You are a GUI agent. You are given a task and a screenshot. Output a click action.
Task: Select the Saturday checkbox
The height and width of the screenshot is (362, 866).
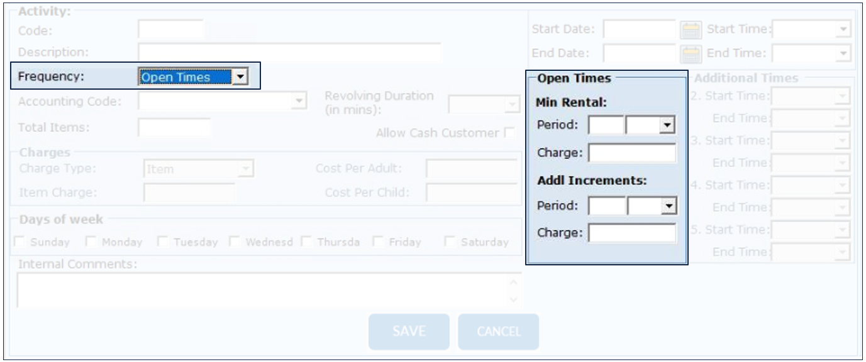click(x=451, y=242)
